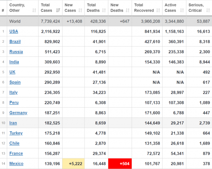Click Serious, Critical sort arrows
This screenshot has height=169, width=212.
coord(208,10)
